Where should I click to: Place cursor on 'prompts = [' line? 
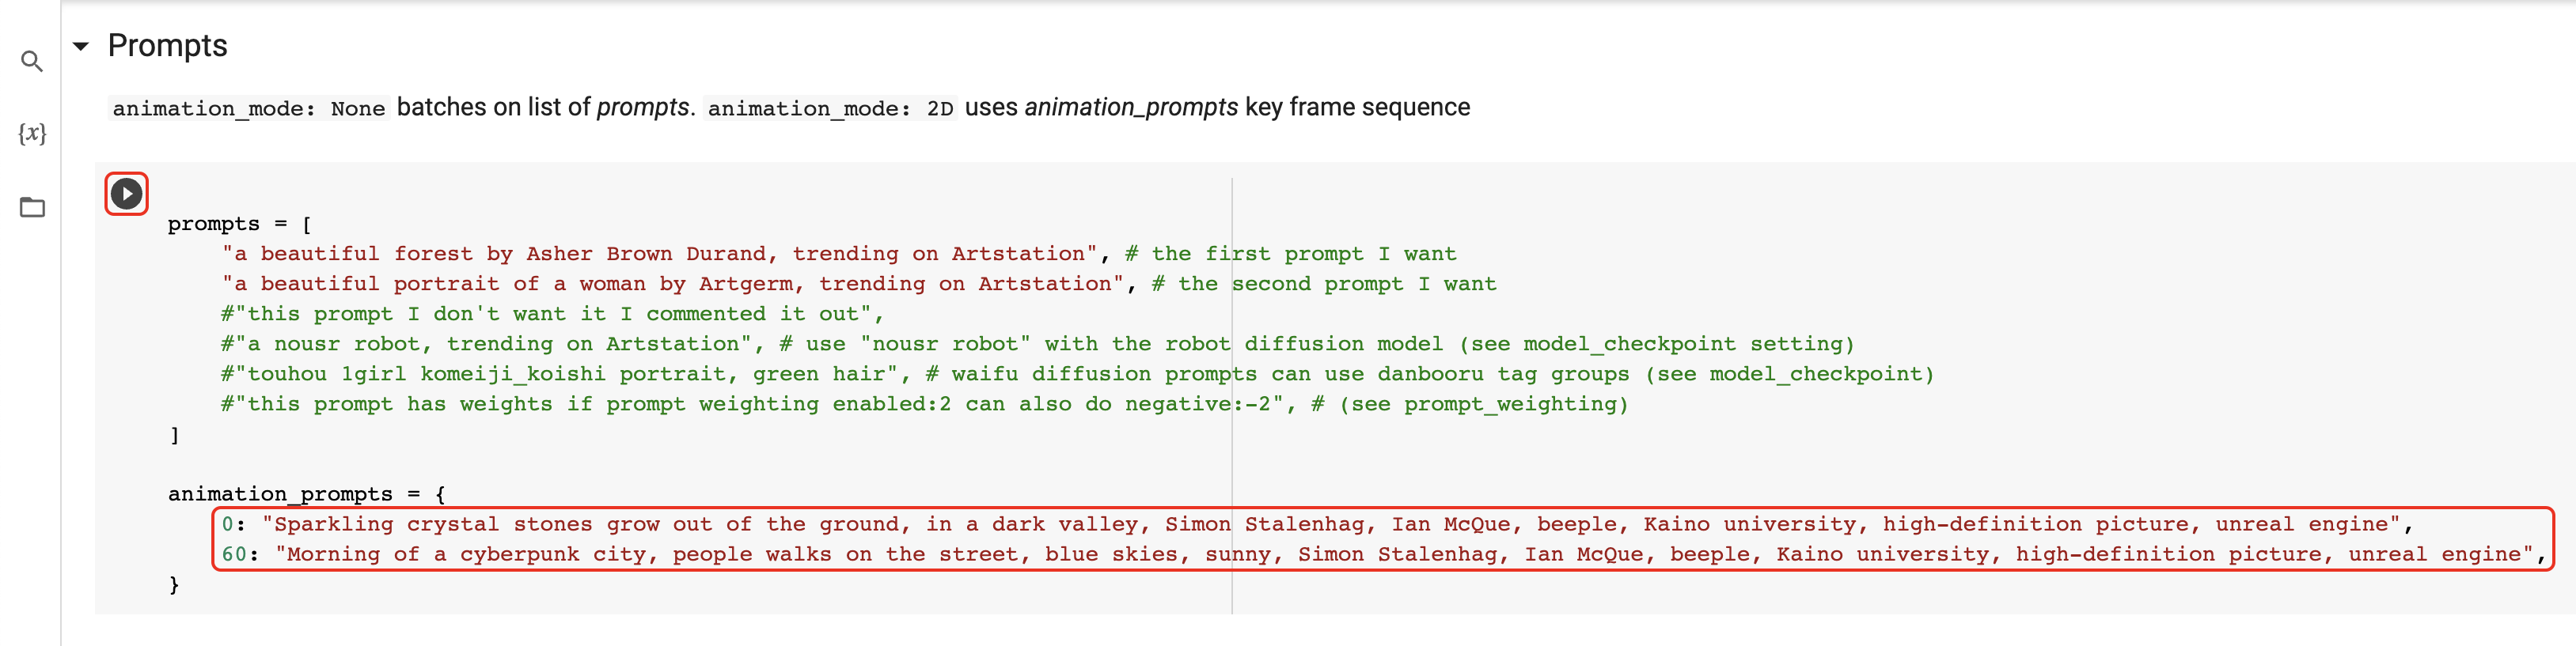(239, 224)
